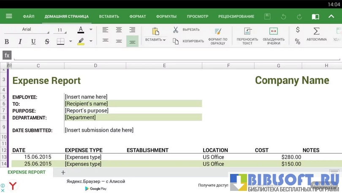
Task: Click the save document icon
Action: coord(267,17)
